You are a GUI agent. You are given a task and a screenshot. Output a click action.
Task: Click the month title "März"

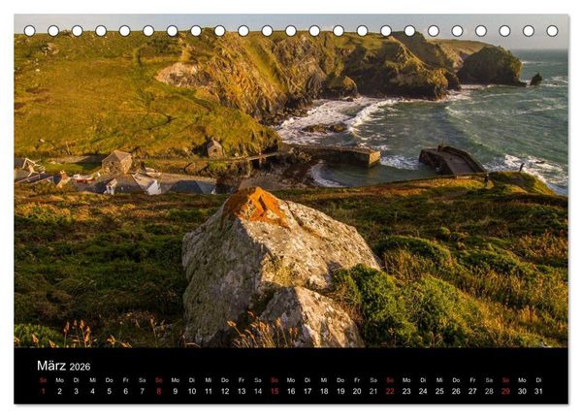pyautogui.click(x=51, y=366)
